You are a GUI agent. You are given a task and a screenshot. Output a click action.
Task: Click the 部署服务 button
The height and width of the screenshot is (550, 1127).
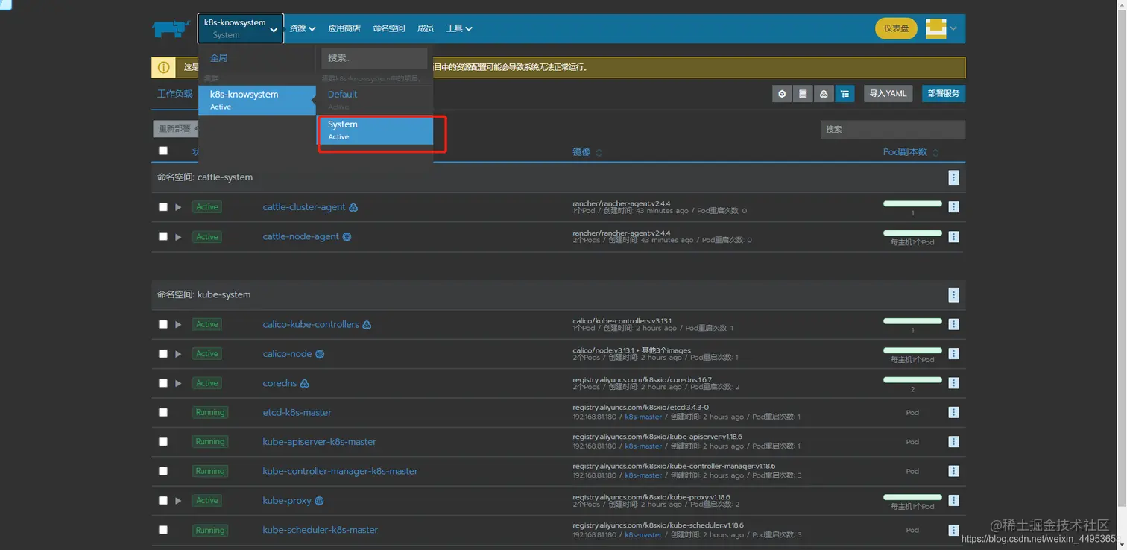[944, 94]
